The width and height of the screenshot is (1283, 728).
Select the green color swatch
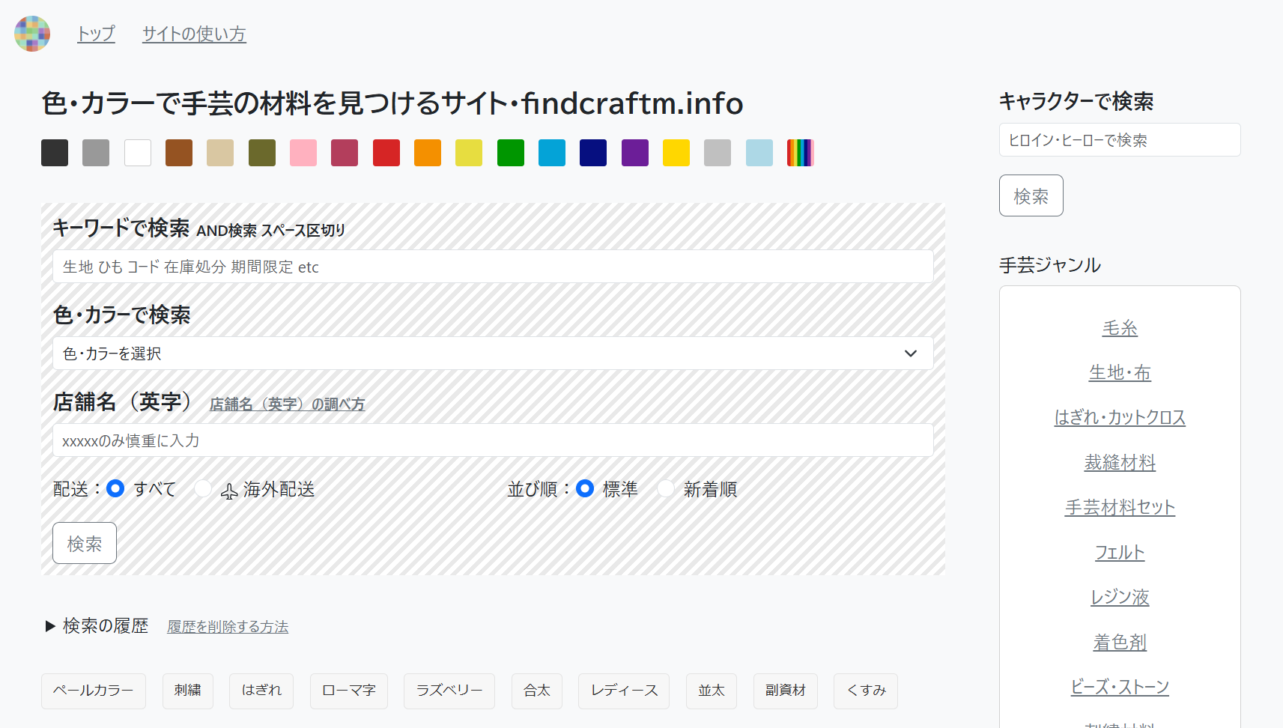511,153
